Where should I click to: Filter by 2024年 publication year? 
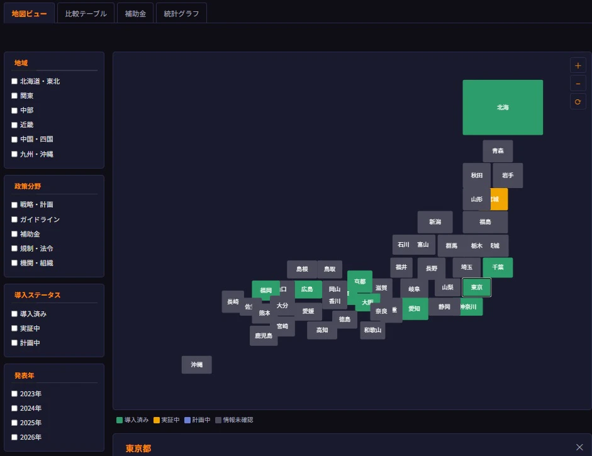[14, 408]
